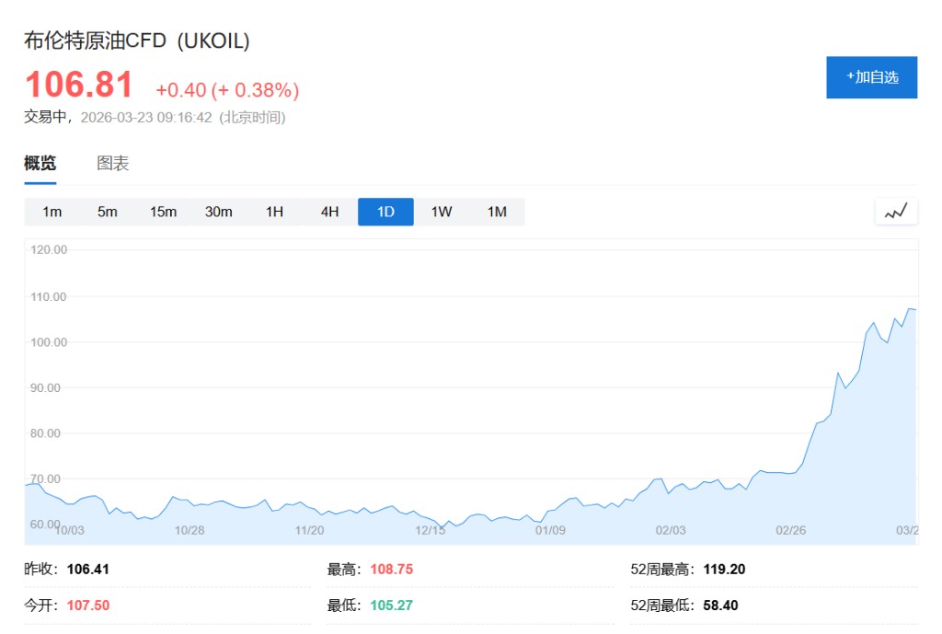Add UKOIL to watchlist with 加自选 button
The width and height of the screenshot is (942, 634).
point(871,77)
